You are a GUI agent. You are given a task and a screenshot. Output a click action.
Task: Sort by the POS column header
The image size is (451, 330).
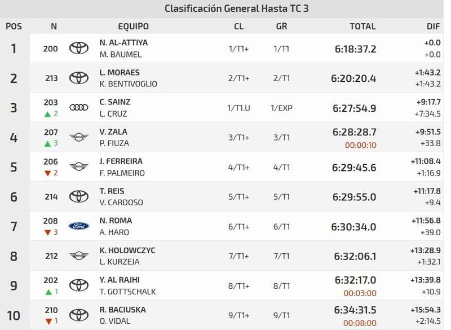coord(14,26)
